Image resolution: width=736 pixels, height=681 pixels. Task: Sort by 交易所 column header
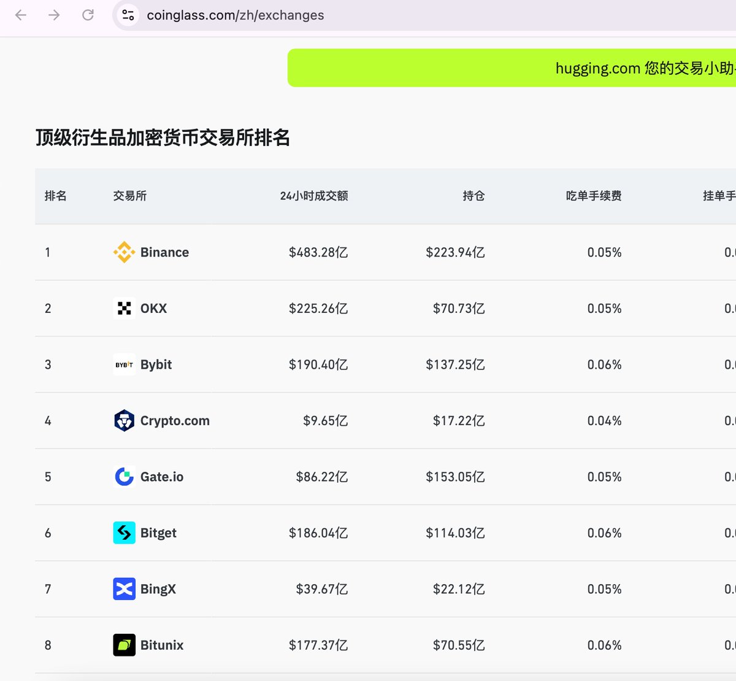(x=130, y=196)
